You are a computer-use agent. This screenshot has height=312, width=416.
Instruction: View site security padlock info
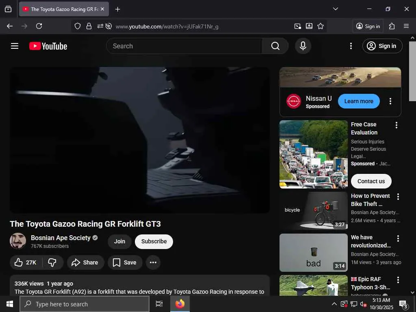89,26
